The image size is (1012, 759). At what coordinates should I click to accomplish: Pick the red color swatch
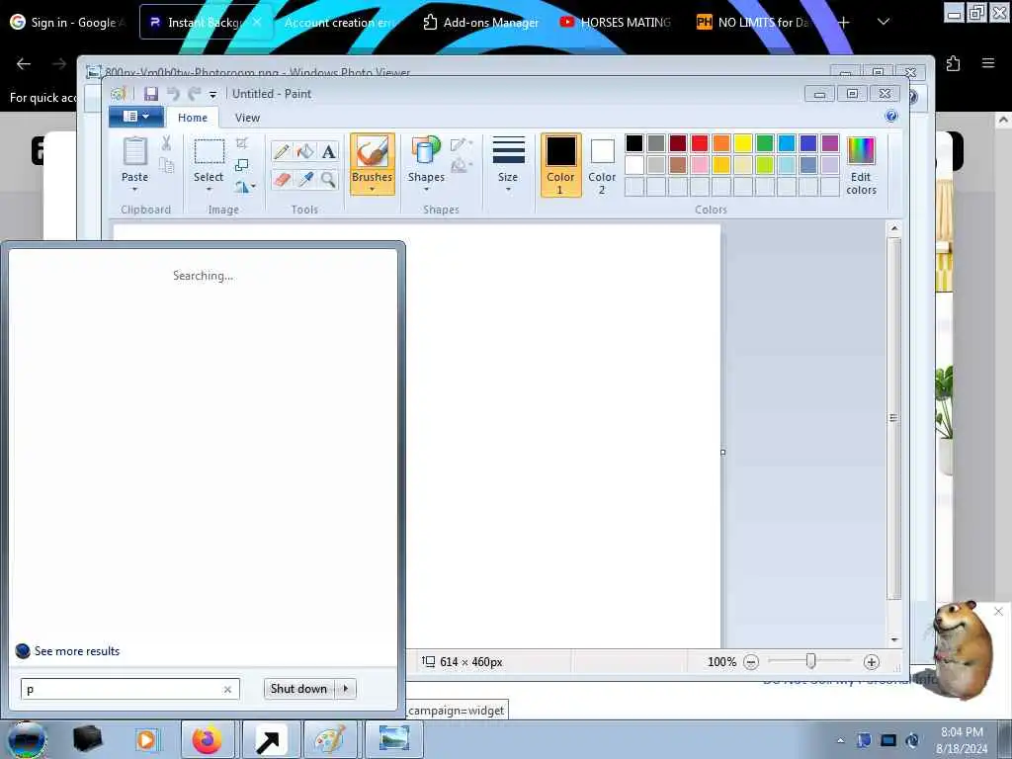(700, 142)
